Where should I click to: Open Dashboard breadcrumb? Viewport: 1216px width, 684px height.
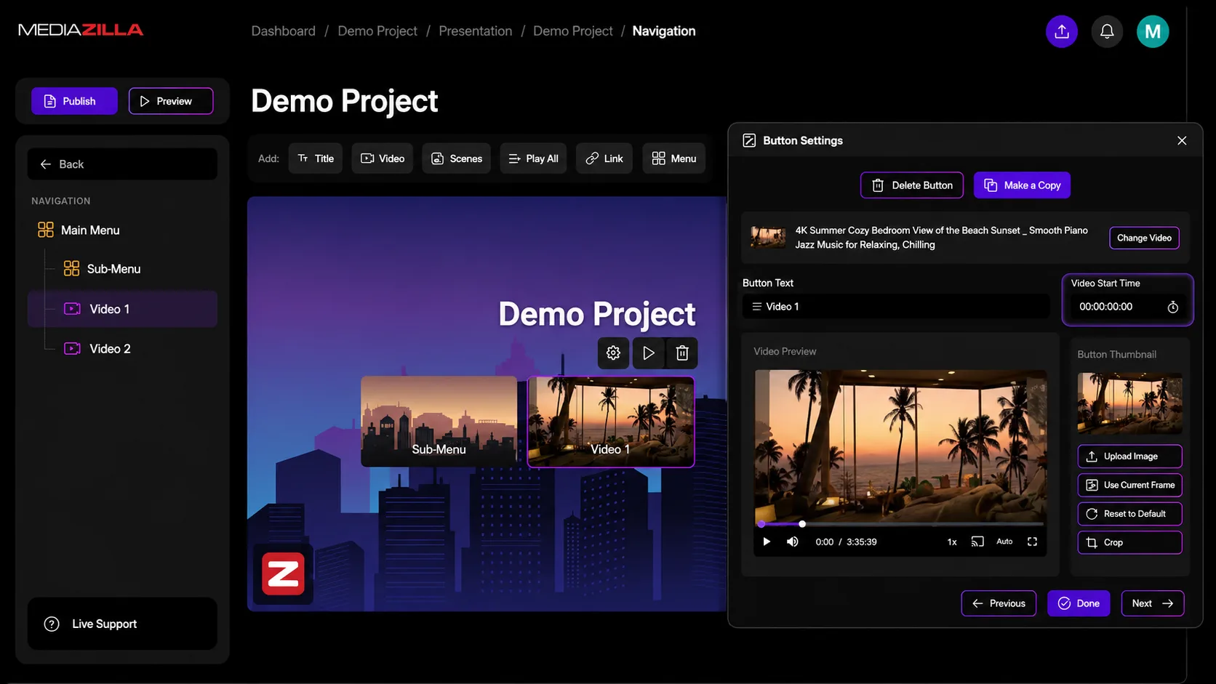click(284, 31)
